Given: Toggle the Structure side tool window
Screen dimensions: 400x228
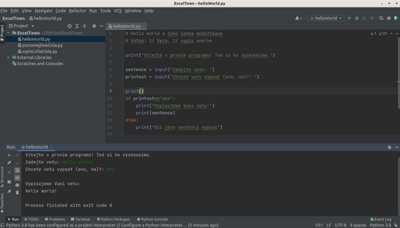Looking at the screenshot, I should click(x=2, y=177).
